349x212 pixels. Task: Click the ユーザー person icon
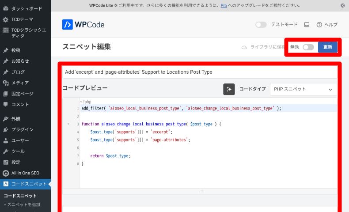pos(6,140)
